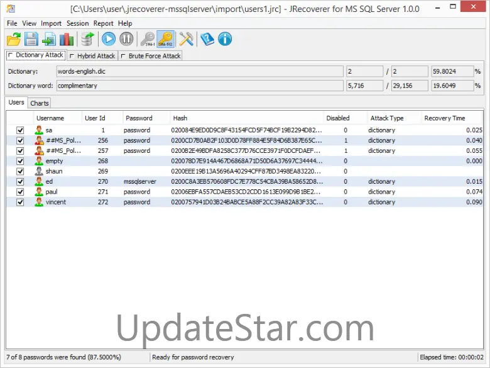
Task: Click the Dictionary word field complimentary
Action: (200, 86)
